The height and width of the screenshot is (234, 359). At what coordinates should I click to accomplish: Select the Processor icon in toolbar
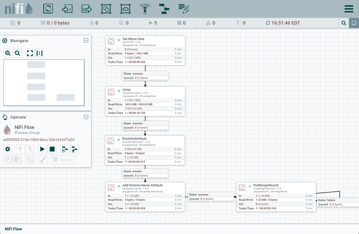point(48,9)
